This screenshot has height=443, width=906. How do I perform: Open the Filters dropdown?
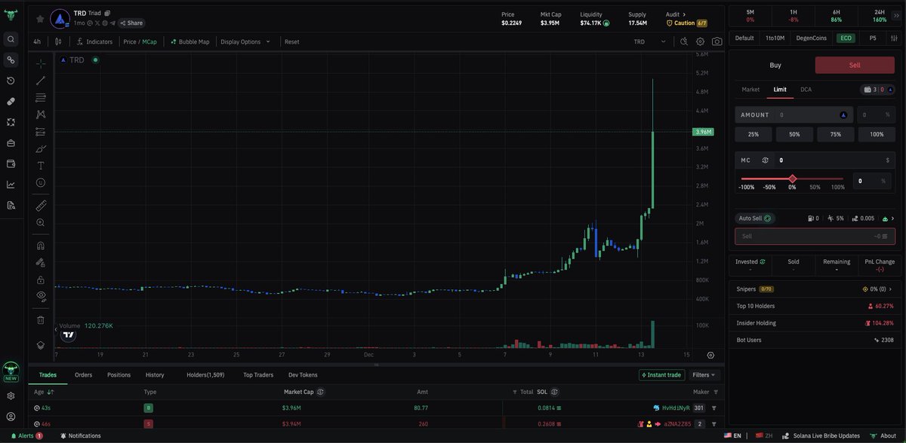click(704, 374)
